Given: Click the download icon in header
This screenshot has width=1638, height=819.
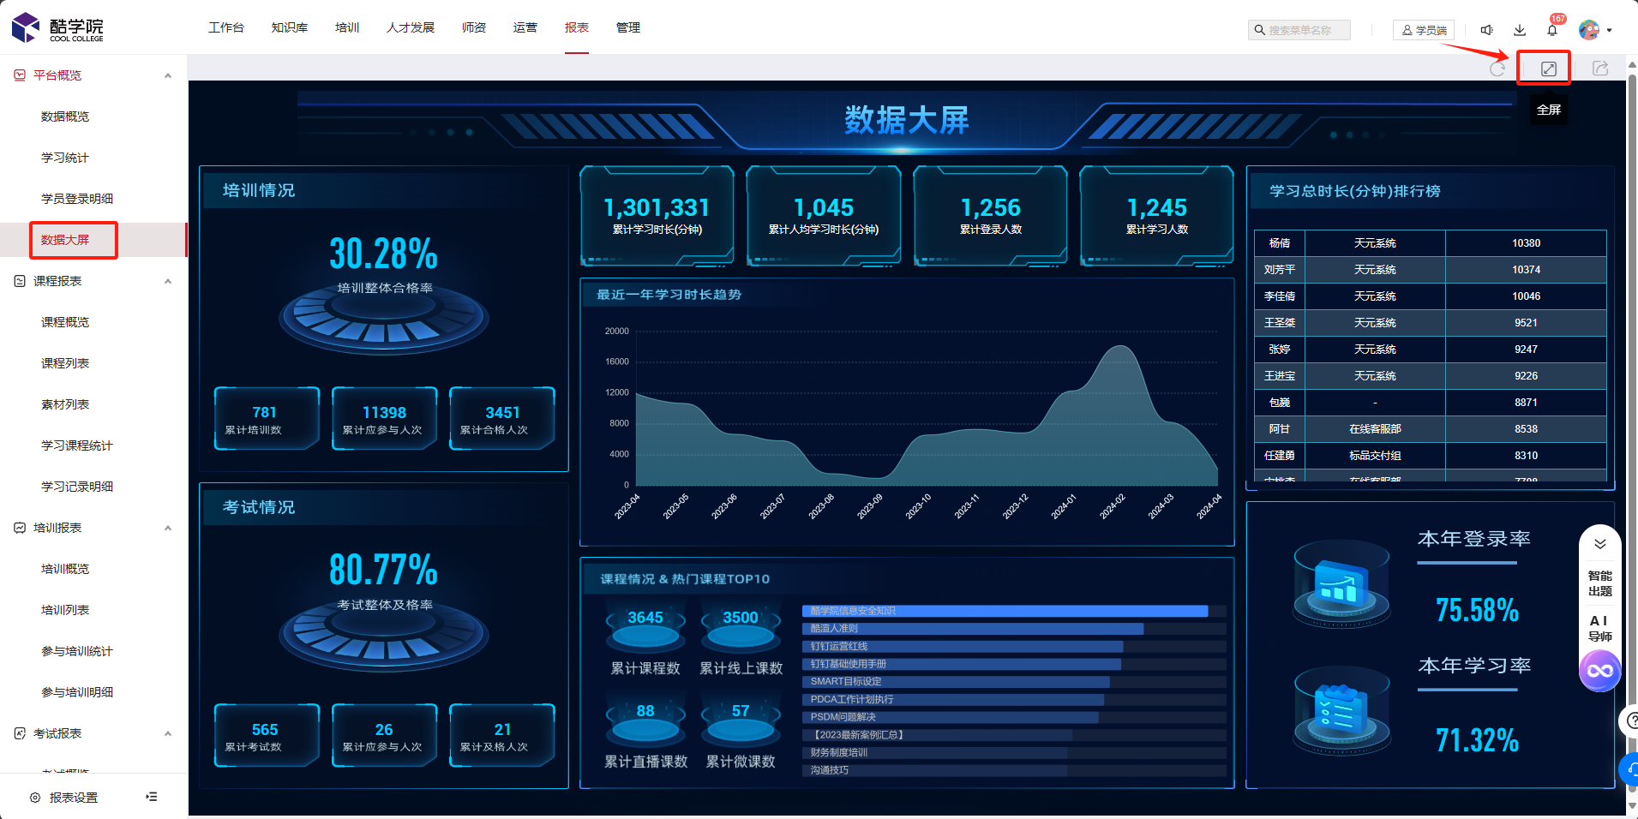Looking at the screenshot, I should click(1520, 30).
